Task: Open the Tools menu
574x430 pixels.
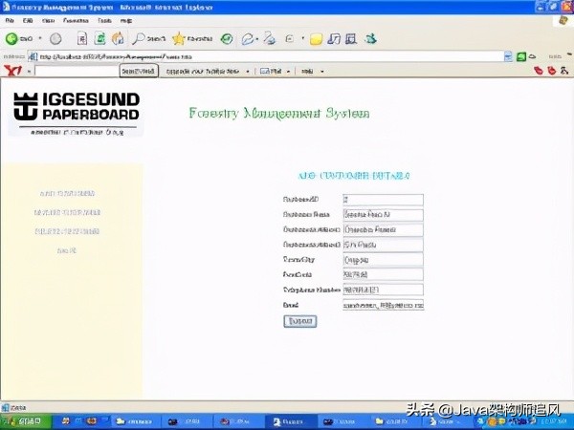Action: [104, 20]
